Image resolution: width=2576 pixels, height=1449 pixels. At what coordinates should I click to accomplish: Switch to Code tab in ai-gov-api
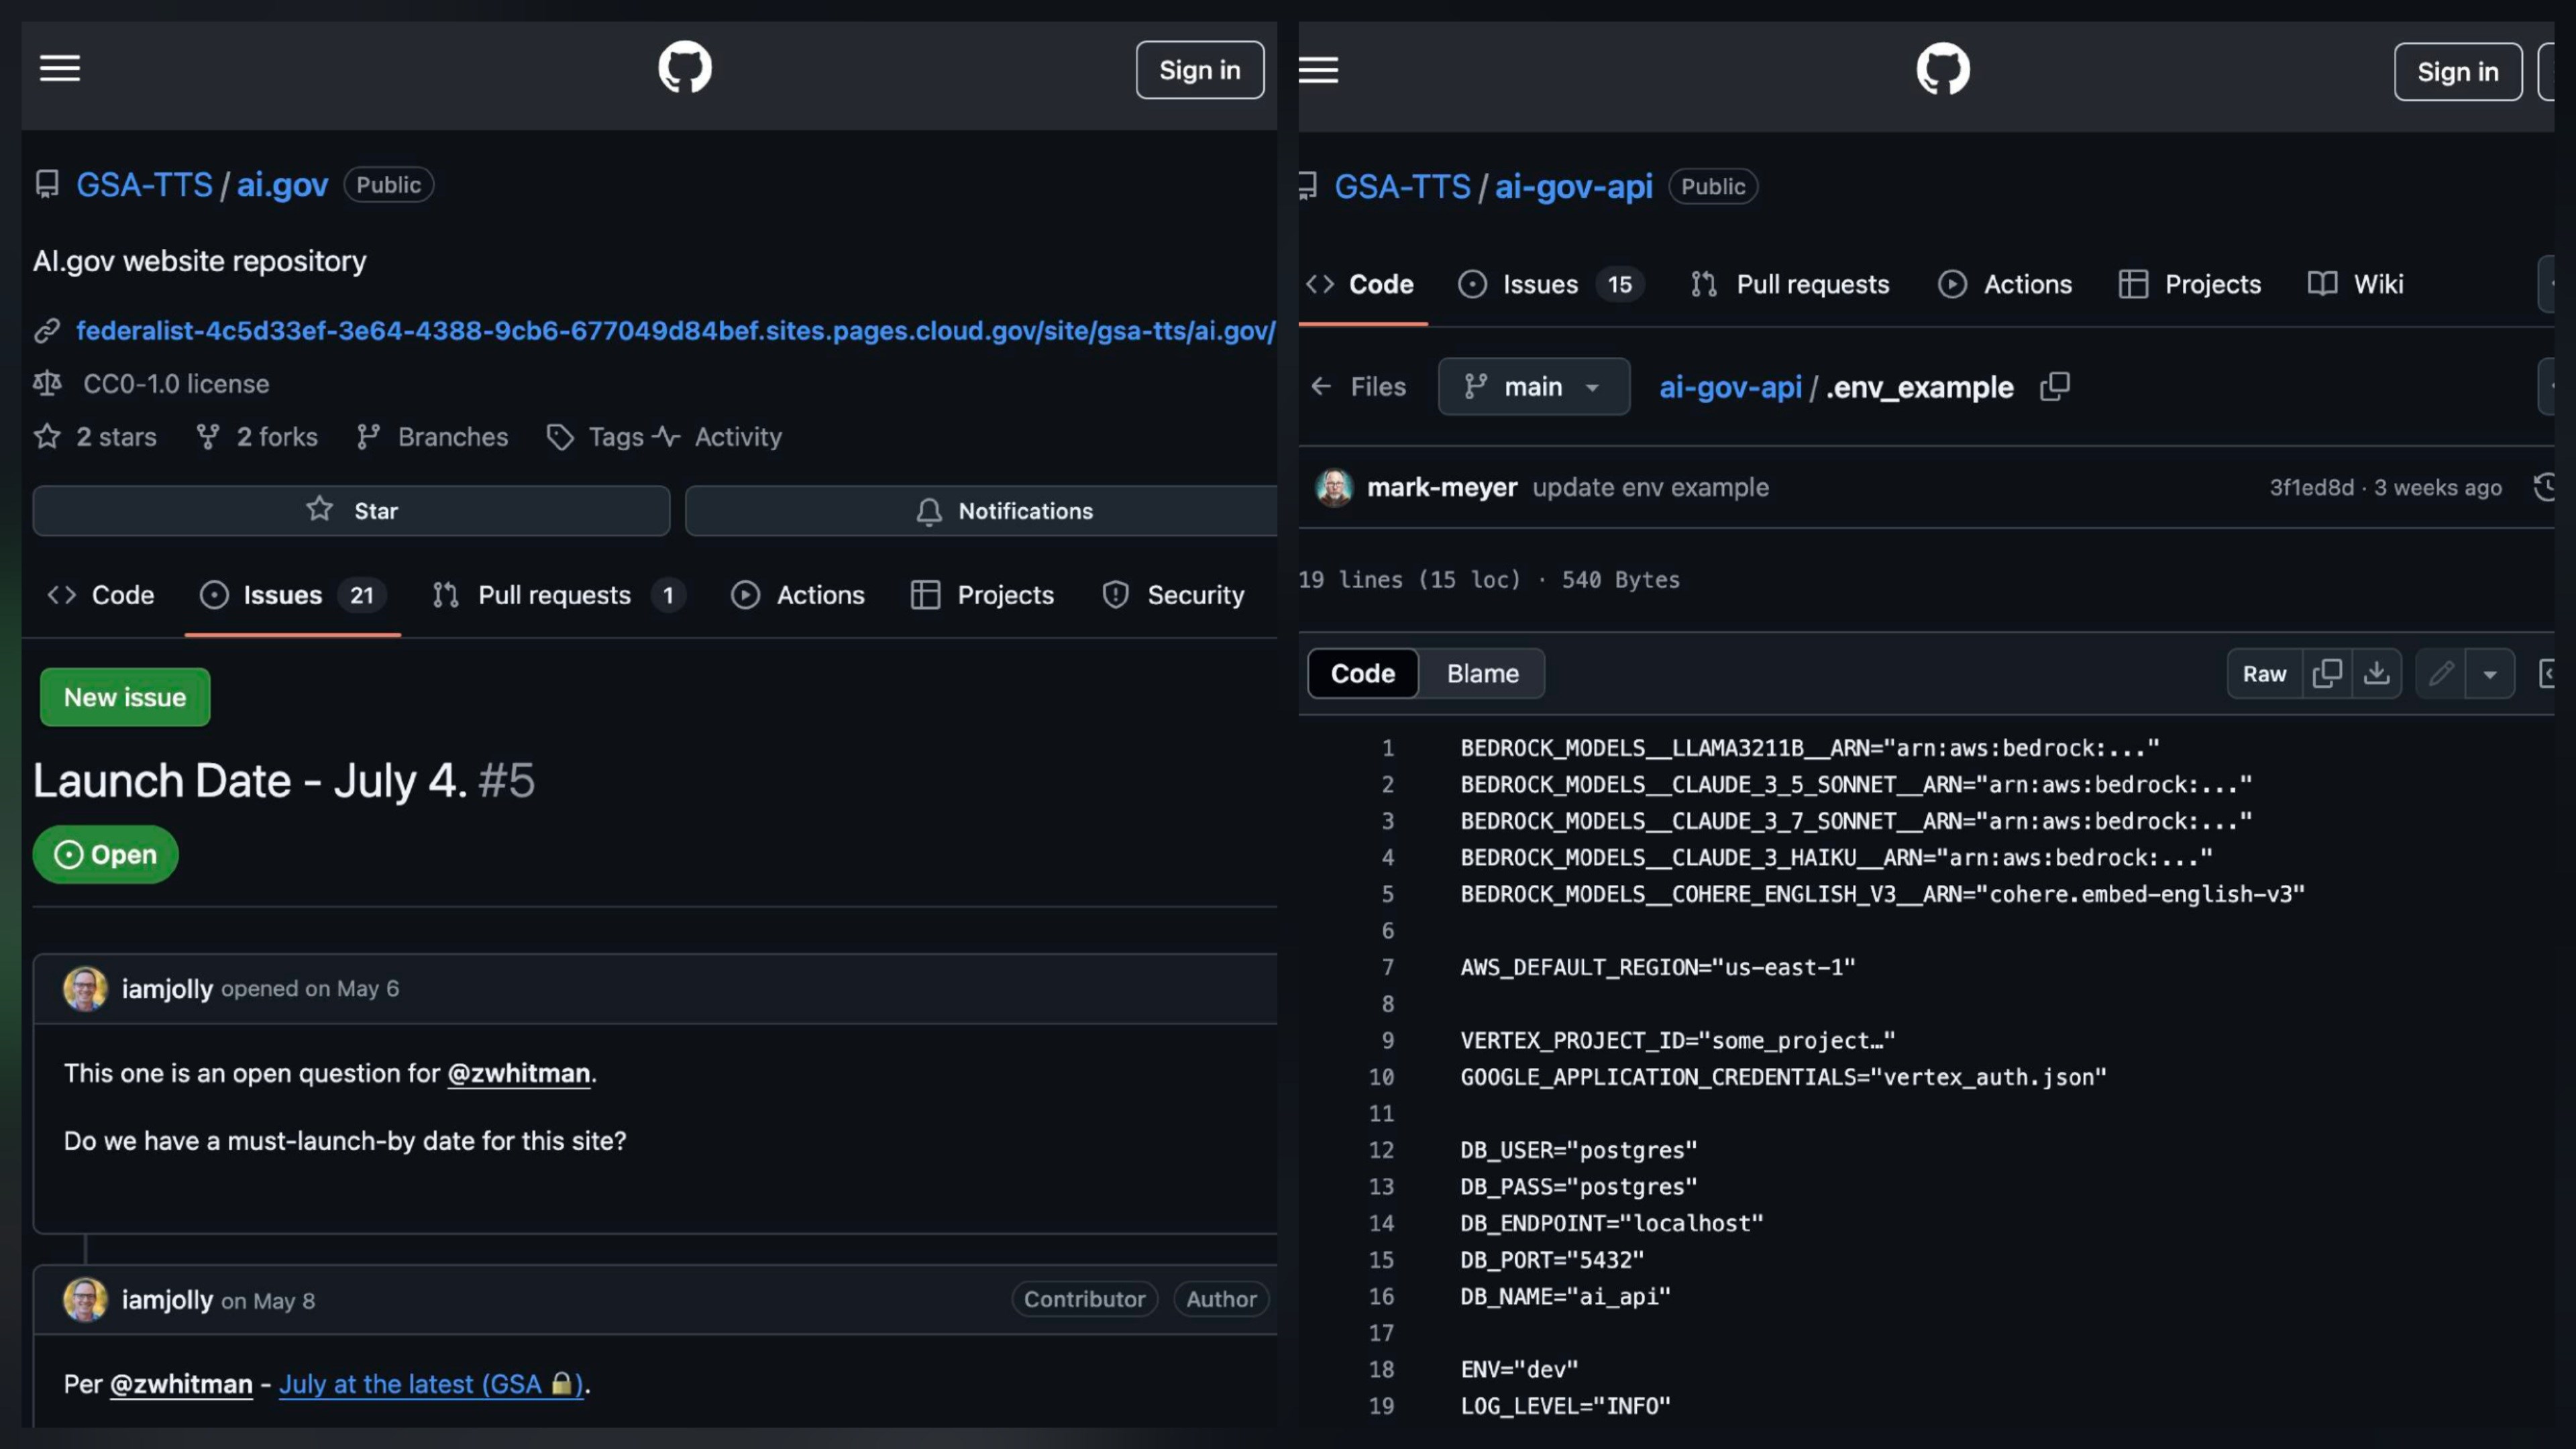click(x=1360, y=284)
